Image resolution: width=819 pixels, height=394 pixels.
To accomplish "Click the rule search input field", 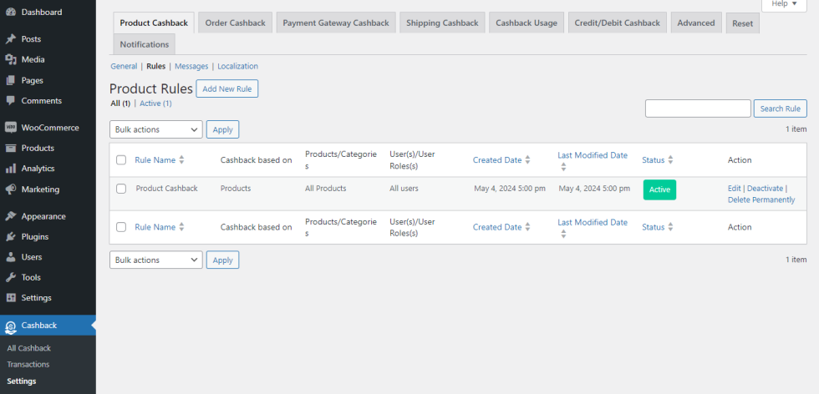I will [698, 109].
